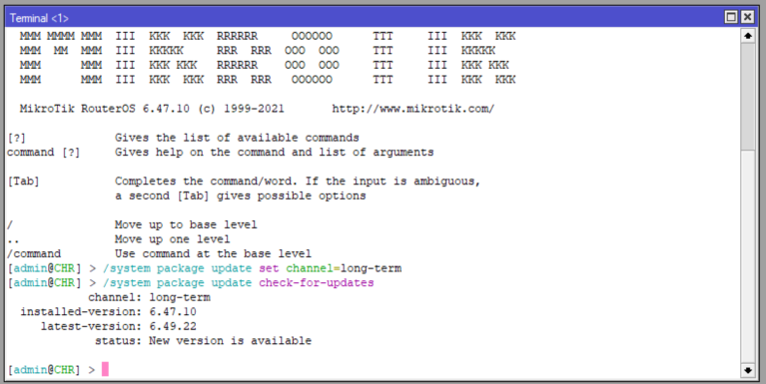Viewport: 766px width, 384px height.
Task: Click the 'Move up one level' text
Action: 172,239
